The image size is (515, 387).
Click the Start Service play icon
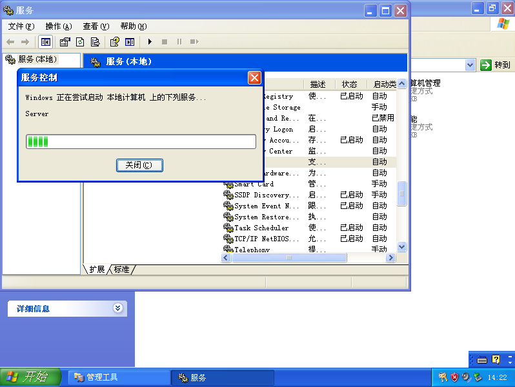[150, 42]
